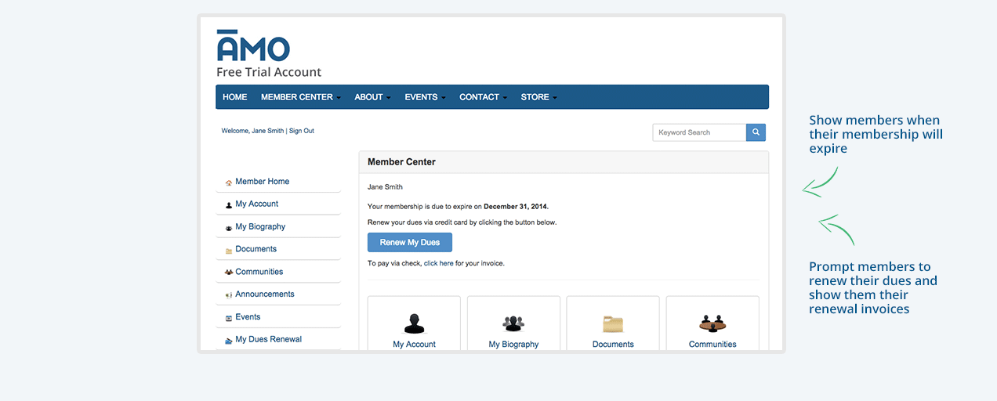Click the 'Free Trial Account' text
The image size is (997, 401).
coord(269,72)
